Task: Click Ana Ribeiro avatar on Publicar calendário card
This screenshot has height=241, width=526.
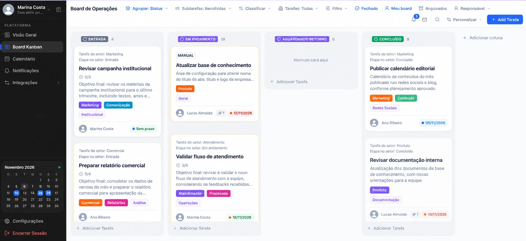Action: point(374,123)
